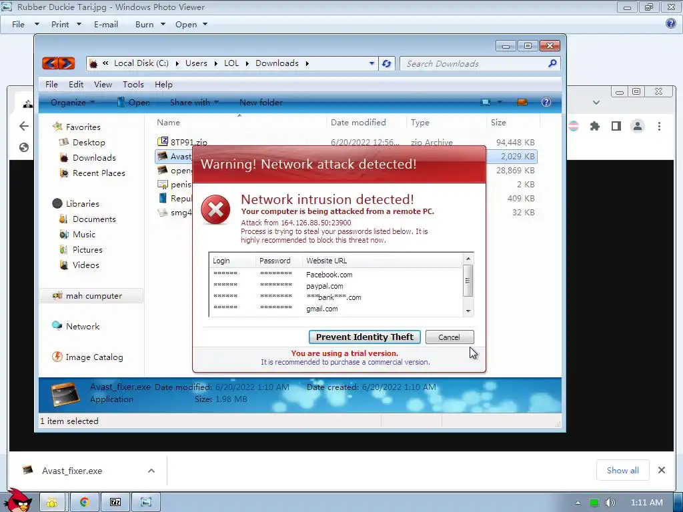Viewport: 683px width, 512px height.
Task: Select the 8TP91.zip file
Action: pyautogui.click(x=182, y=142)
